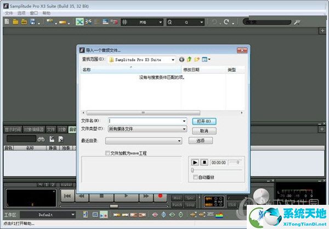
Task: Click the save project floppy icon
Action: [32, 21]
